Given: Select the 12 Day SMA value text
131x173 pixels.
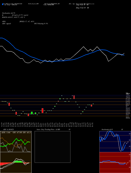Looking at the screenshot, I should (10, 5).
